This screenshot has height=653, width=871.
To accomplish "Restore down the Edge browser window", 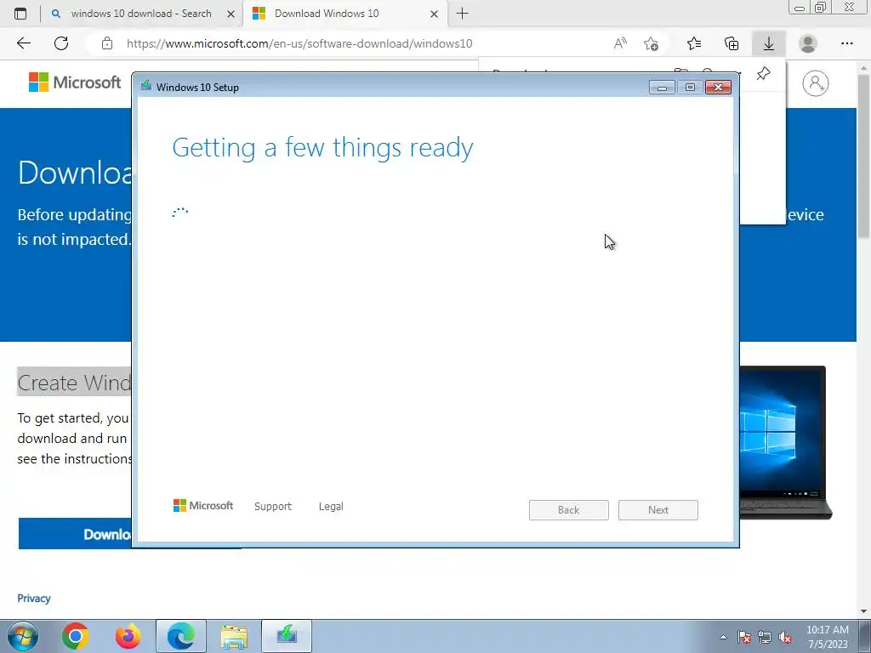I will (821, 7).
